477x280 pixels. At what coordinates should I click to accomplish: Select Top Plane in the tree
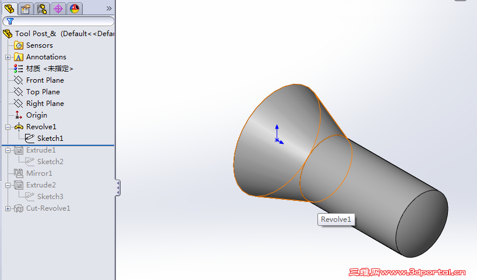coord(43,92)
